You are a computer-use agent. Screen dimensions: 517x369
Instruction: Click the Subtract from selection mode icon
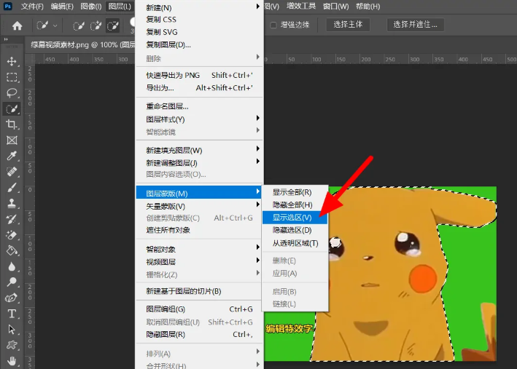pos(113,25)
